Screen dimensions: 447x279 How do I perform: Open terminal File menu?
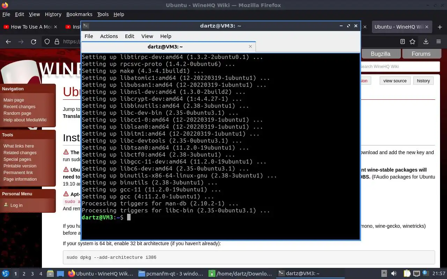pos(89,36)
